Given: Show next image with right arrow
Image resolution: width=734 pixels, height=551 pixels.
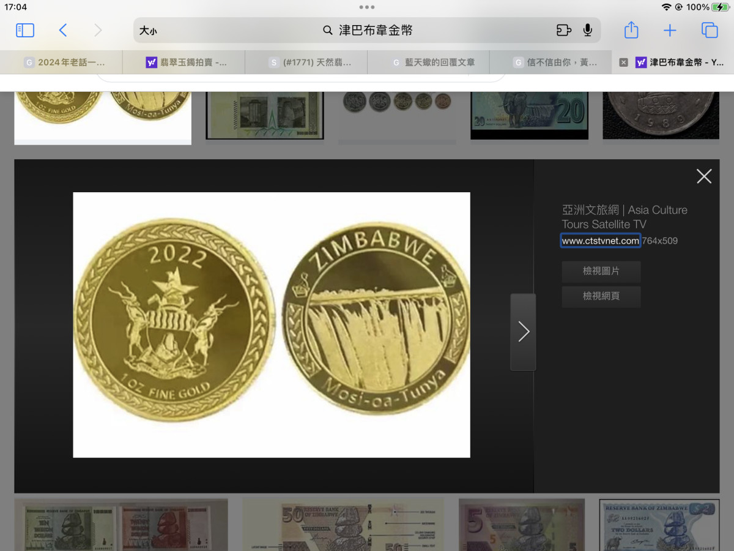Looking at the screenshot, I should (x=523, y=332).
